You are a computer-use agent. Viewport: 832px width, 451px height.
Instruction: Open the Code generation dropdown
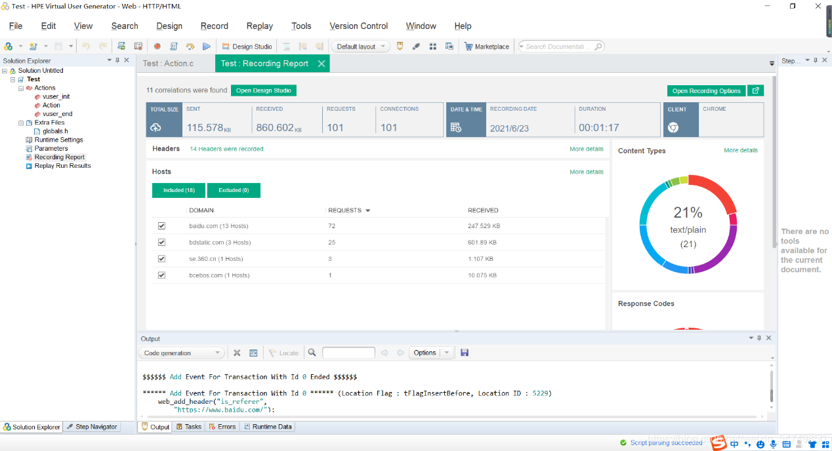(181, 353)
